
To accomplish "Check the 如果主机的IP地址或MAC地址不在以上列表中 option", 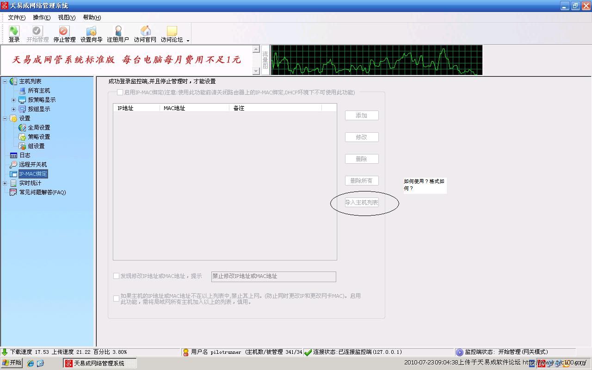I will [x=117, y=299].
